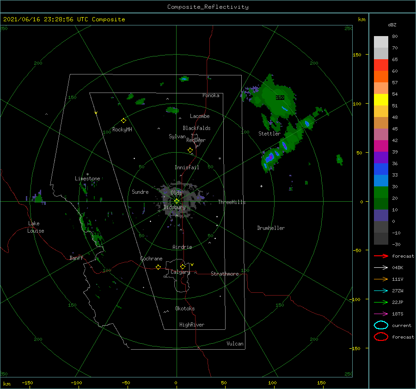Click the Composite_Reflectivity title

[x=208, y=7]
